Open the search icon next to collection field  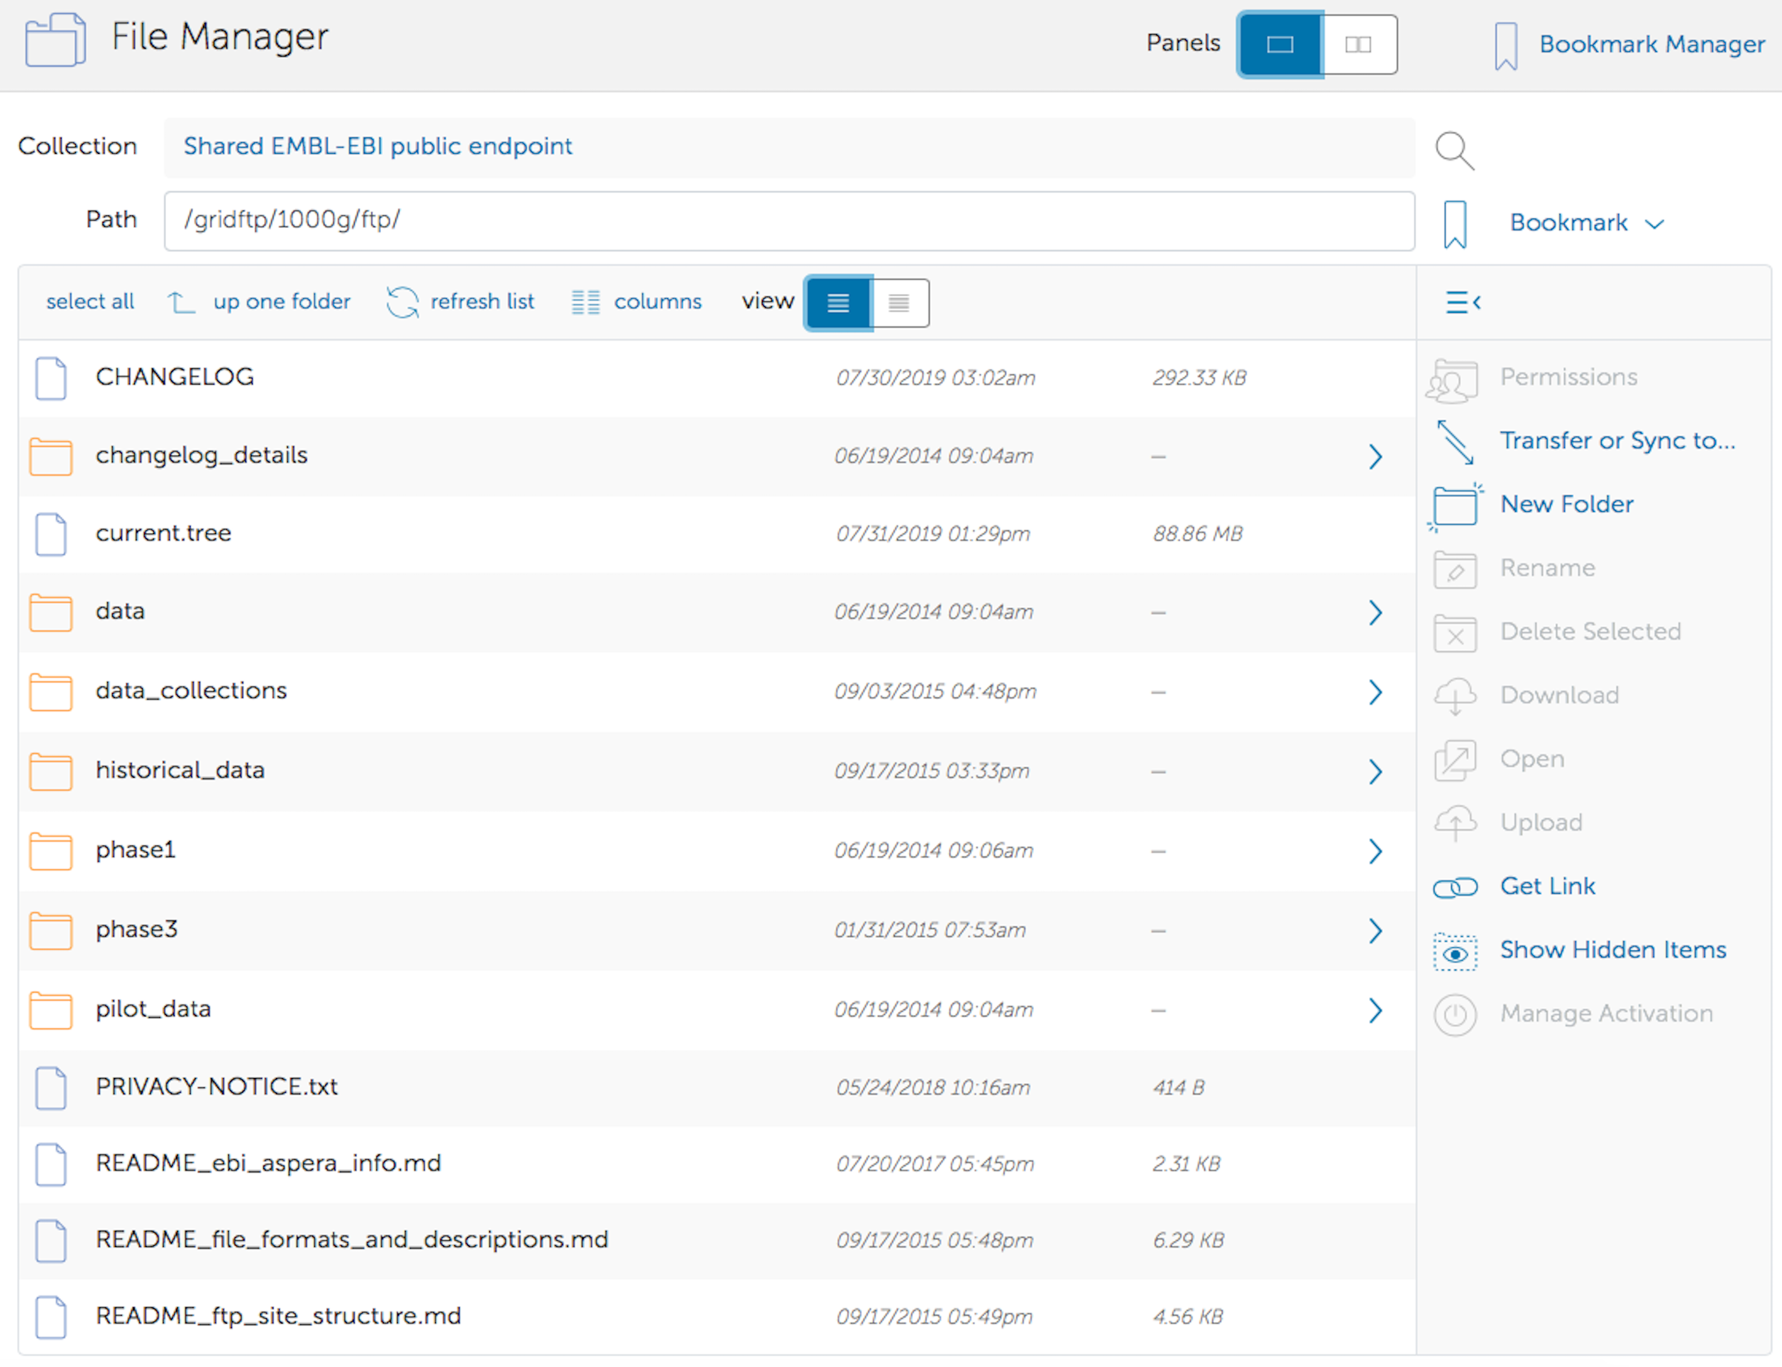(1455, 151)
